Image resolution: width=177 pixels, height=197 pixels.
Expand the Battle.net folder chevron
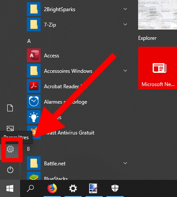click(125, 163)
